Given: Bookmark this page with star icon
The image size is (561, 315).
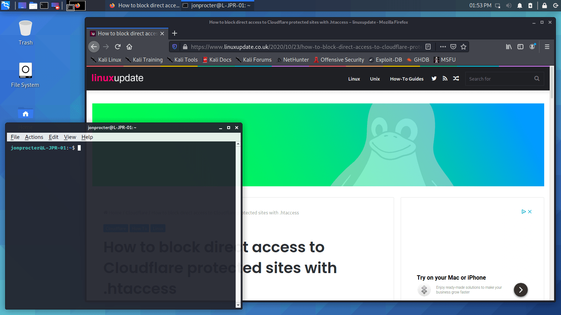Looking at the screenshot, I should 463,47.
